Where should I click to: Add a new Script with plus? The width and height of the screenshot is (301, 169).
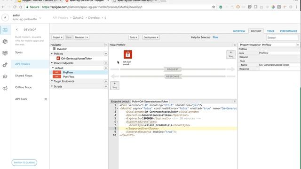[x=106, y=86]
